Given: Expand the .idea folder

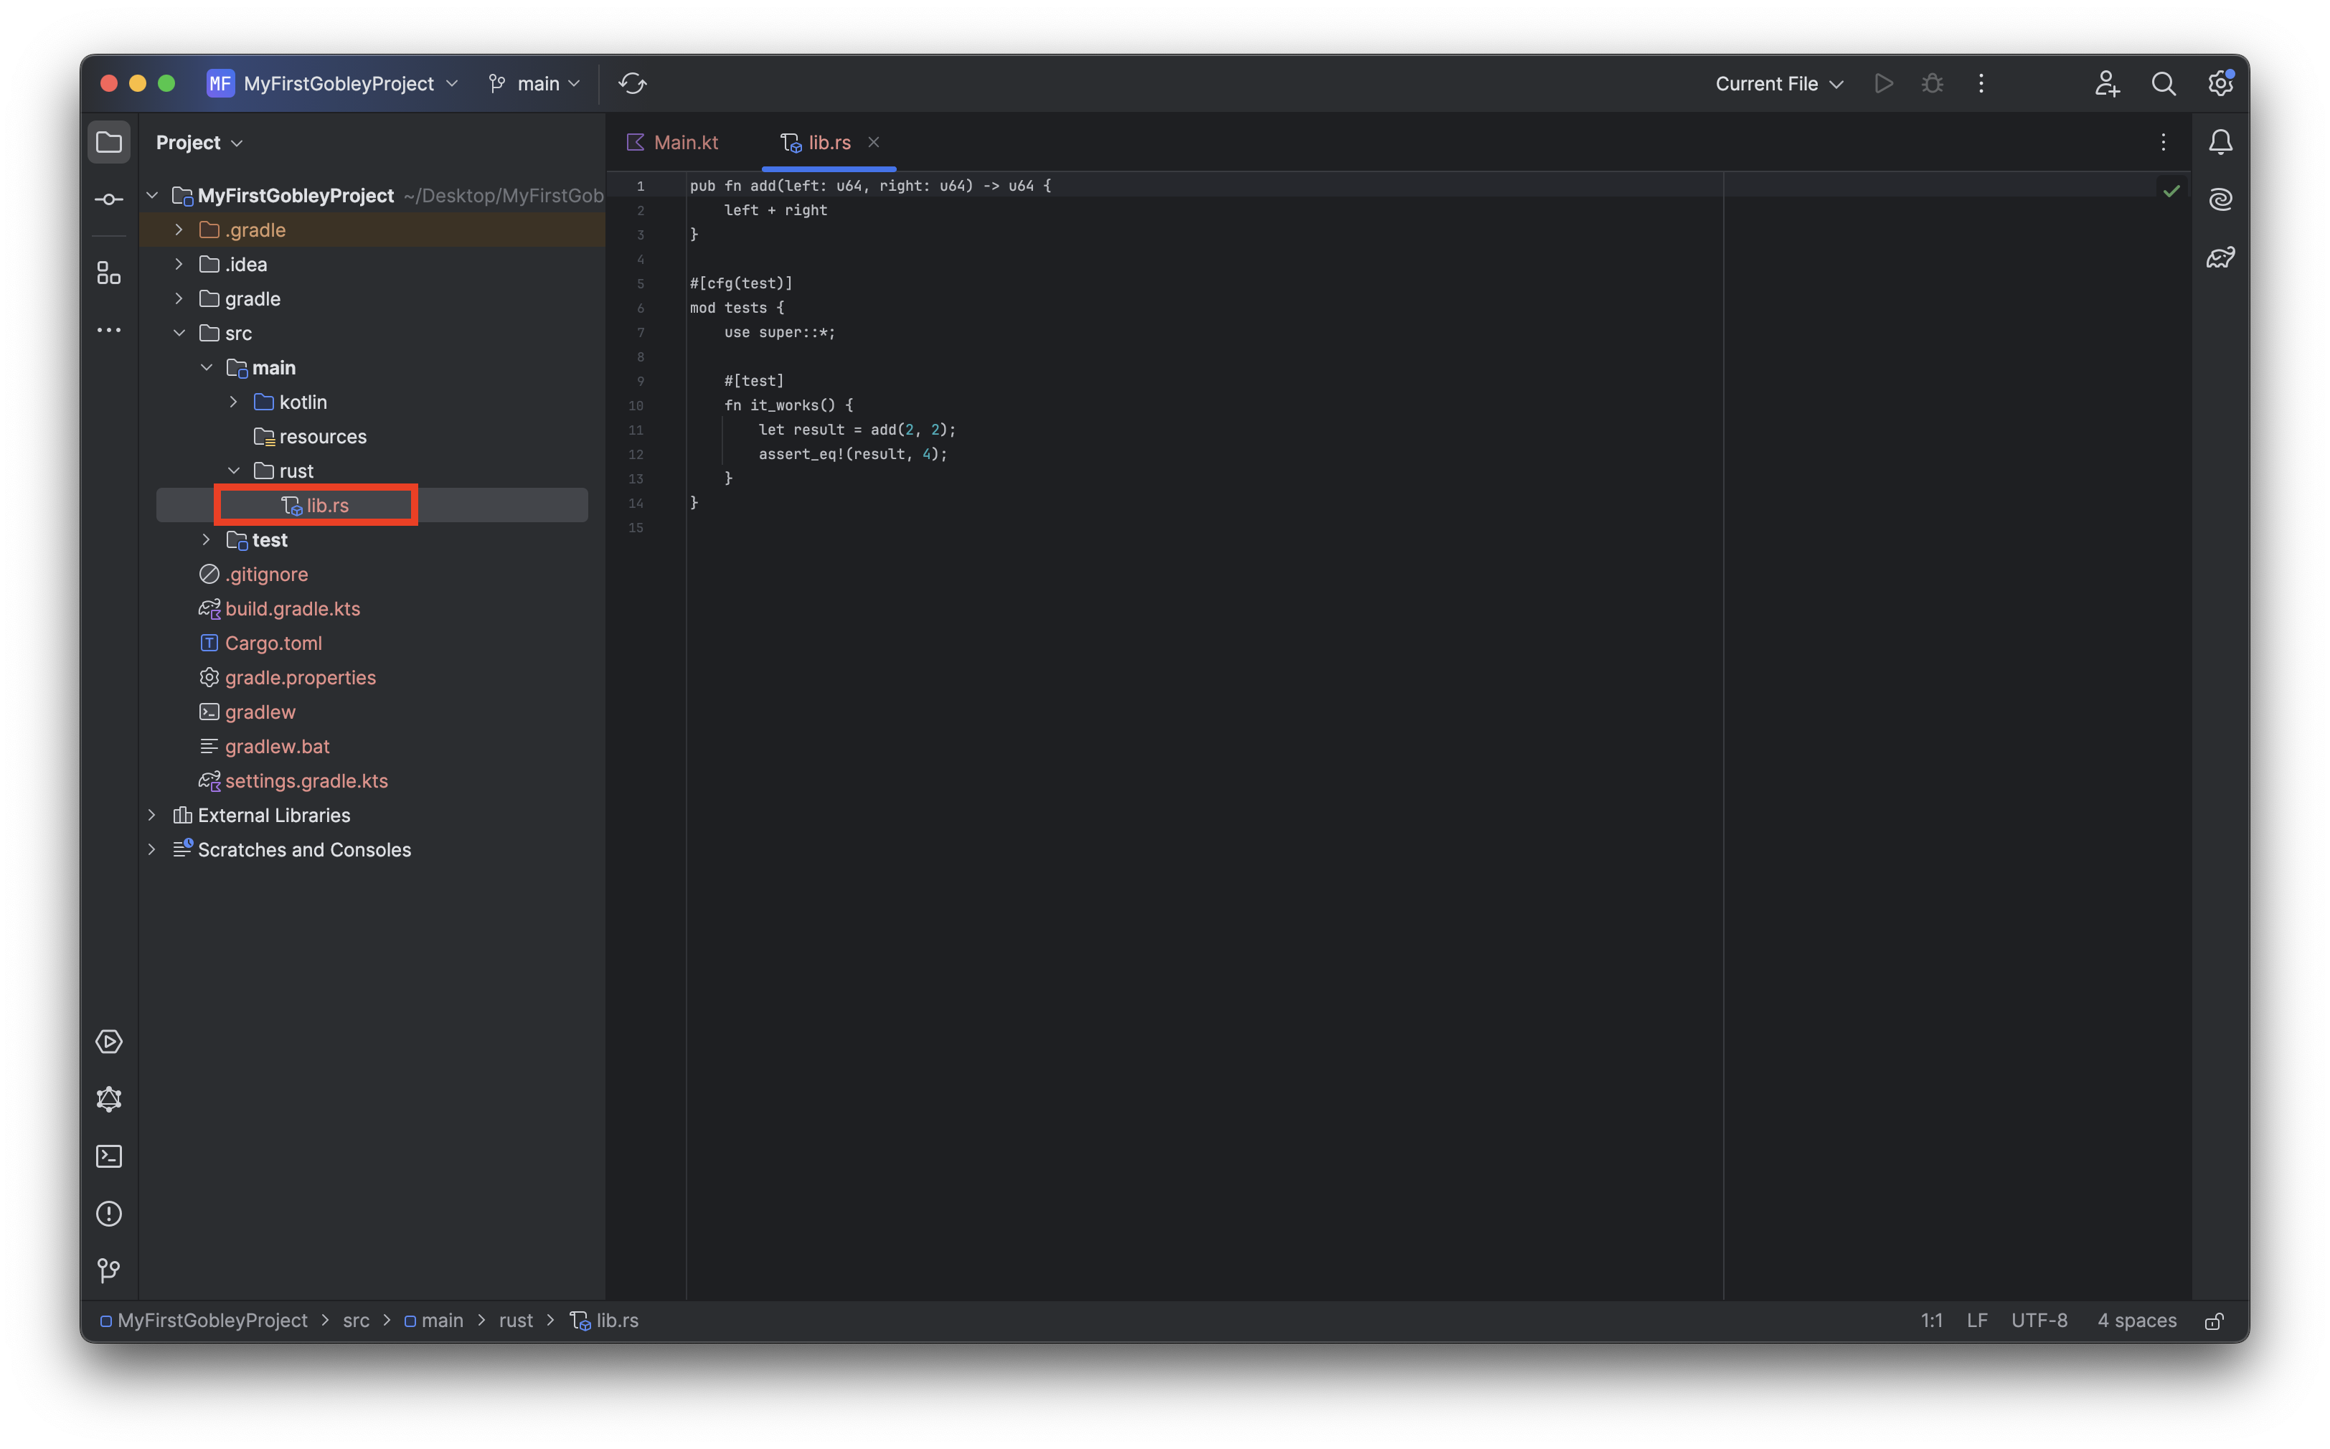Looking at the screenshot, I should [179, 265].
